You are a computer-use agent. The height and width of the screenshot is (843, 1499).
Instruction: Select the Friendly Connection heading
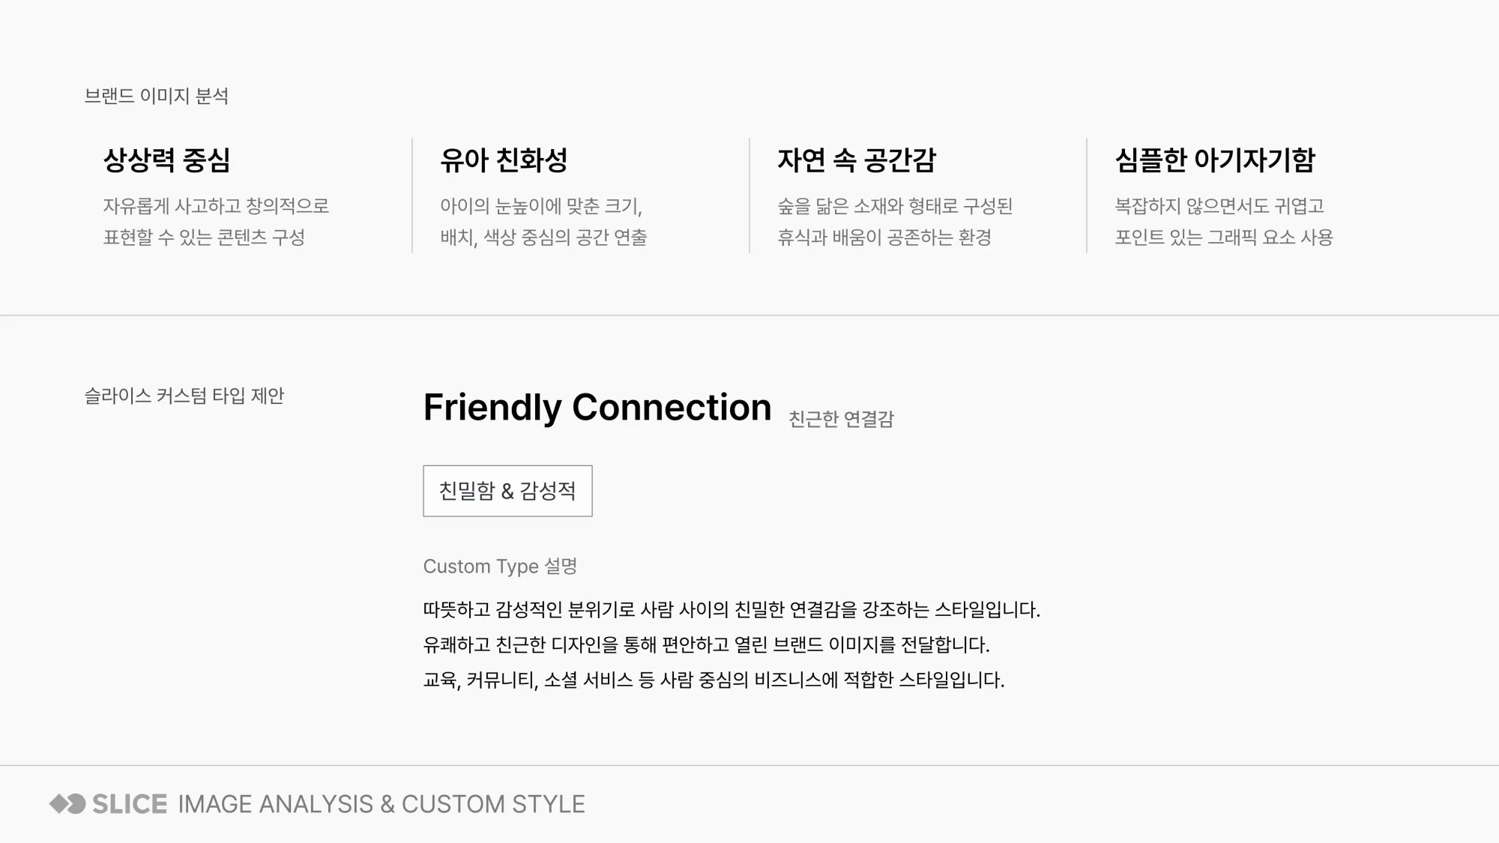click(597, 408)
